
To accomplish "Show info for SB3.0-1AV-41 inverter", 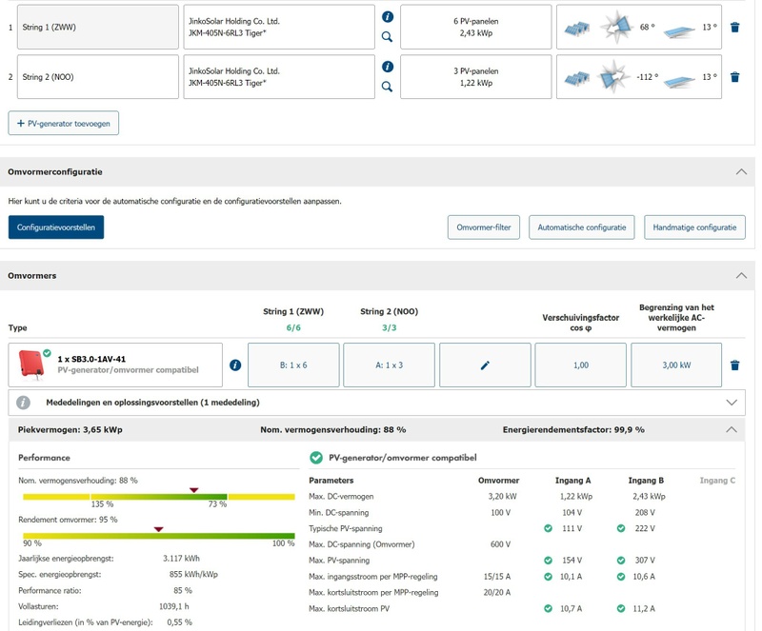I will point(235,365).
